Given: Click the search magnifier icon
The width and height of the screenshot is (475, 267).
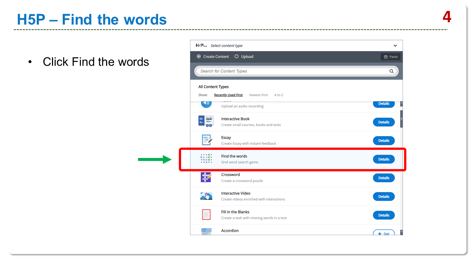Looking at the screenshot, I should [391, 71].
